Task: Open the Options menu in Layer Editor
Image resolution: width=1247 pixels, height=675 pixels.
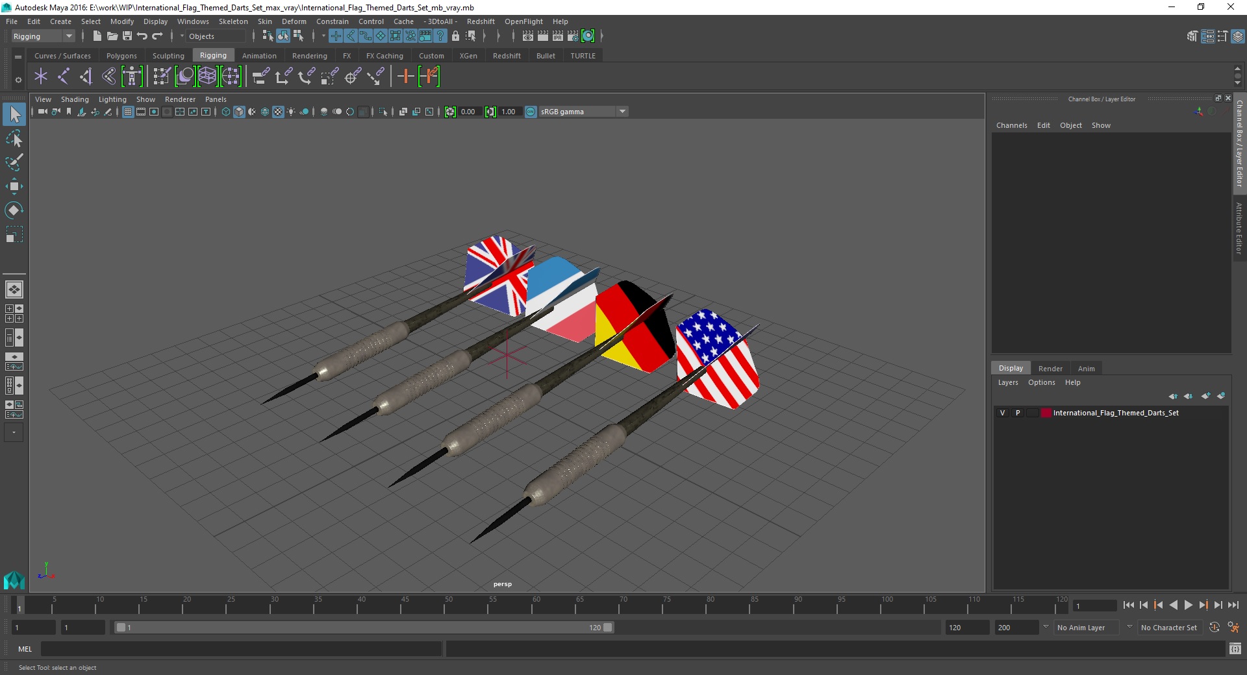Action: [1041, 383]
